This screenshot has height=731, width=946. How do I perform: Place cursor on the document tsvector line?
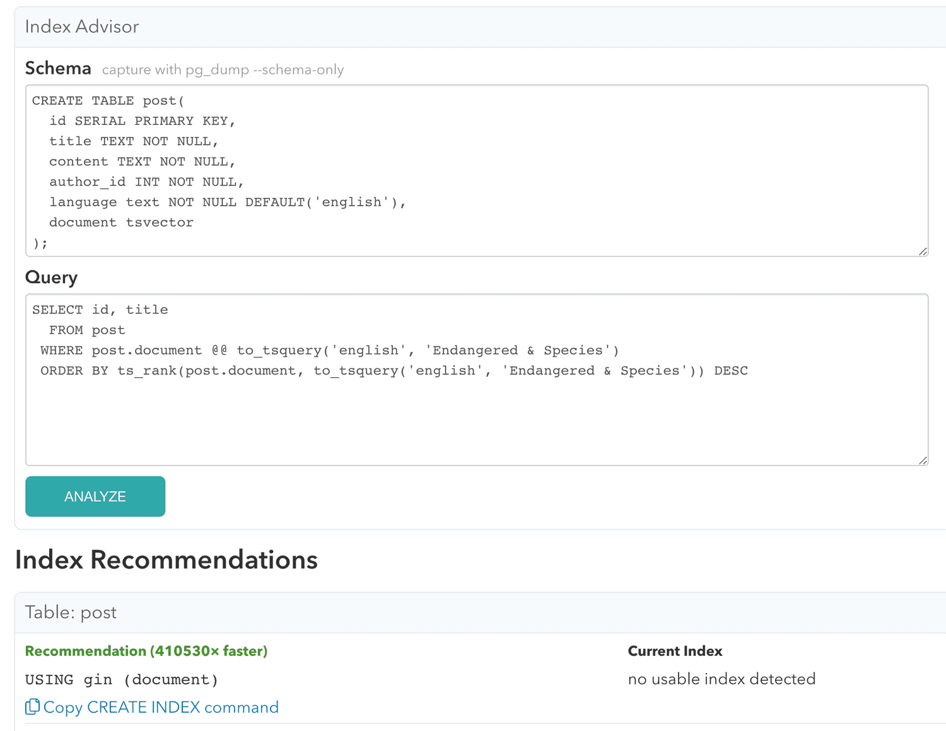pos(121,223)
